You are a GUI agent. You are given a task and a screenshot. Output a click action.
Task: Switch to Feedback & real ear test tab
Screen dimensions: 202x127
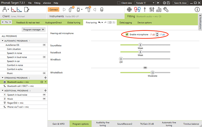click(28, 22)
